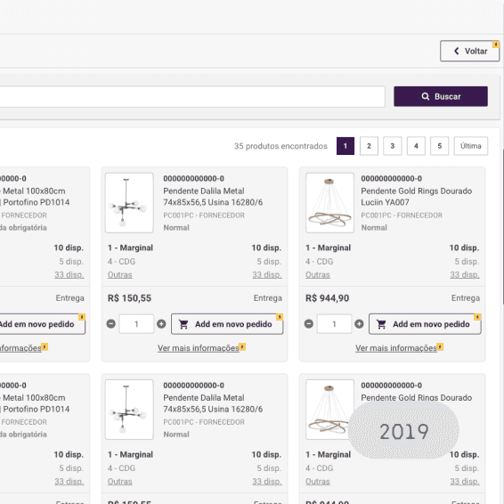Click yellow badge beside Gold Rings Ver mais informações
This screenshot has width=504, height=504.
(441, 346)
